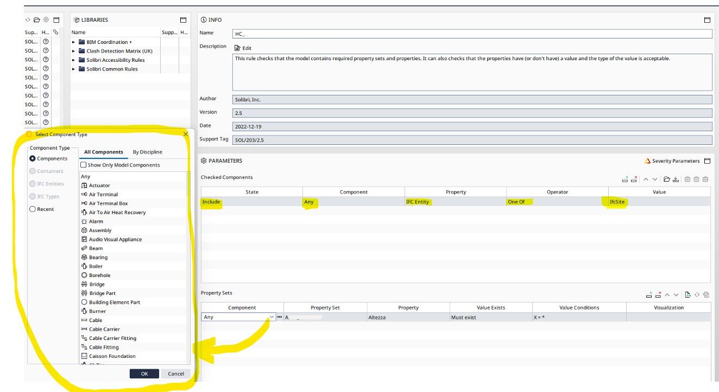Add a row to Checked Components
Image resolution: width=719 pixels, height=392 pixels.
pyautogui.click(x=625, y=179)
